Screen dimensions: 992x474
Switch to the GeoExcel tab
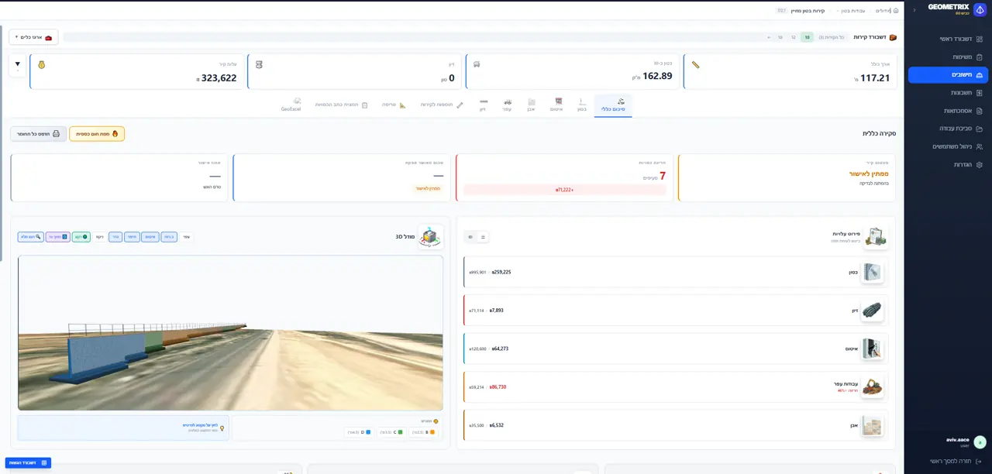tap(291, 105)
